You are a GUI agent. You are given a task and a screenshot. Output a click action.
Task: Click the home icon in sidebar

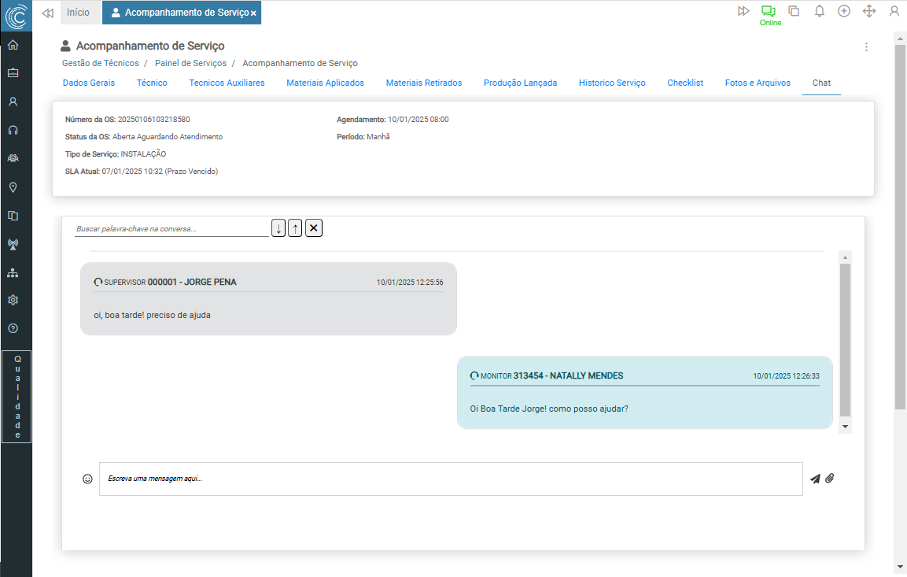[x=13, y=45]
